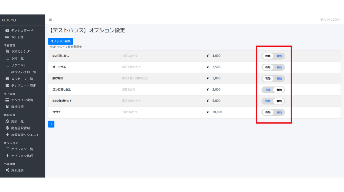This screenshot has width=344, height=192.
Task: Click the credit card icon for オンライン決済
Action: 7,100
